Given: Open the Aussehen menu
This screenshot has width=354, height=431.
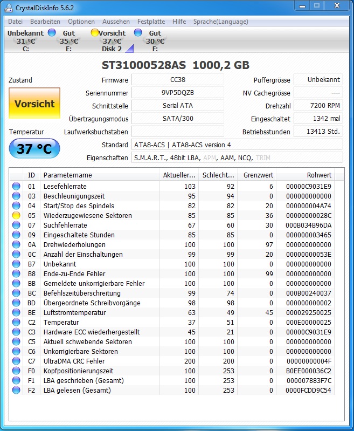Looking at the screenshot, I should click(116, 22).
